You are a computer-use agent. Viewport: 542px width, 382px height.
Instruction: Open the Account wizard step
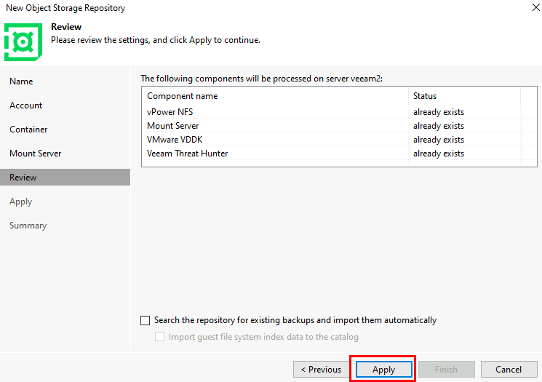click(26, 106)
